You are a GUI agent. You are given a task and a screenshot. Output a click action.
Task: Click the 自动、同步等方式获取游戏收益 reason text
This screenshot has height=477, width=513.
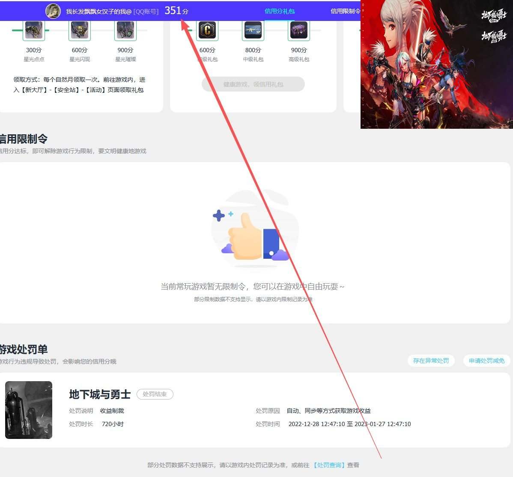(328, 411)
